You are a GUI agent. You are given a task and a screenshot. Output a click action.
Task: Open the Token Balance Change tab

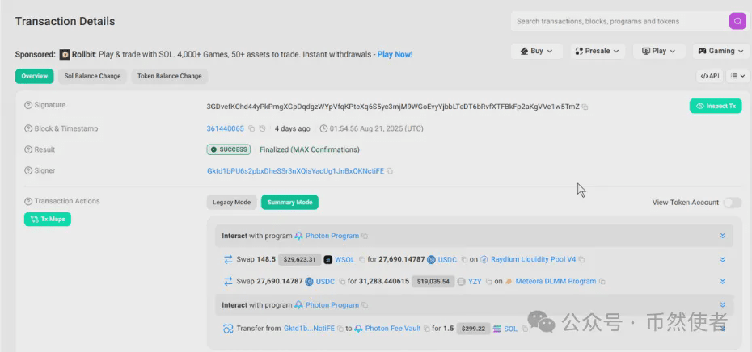click(x=170, y=76)
